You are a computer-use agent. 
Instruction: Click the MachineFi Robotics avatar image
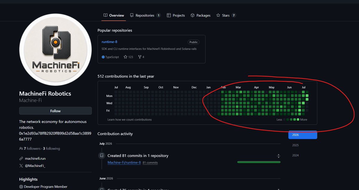(x=55, y=50)
